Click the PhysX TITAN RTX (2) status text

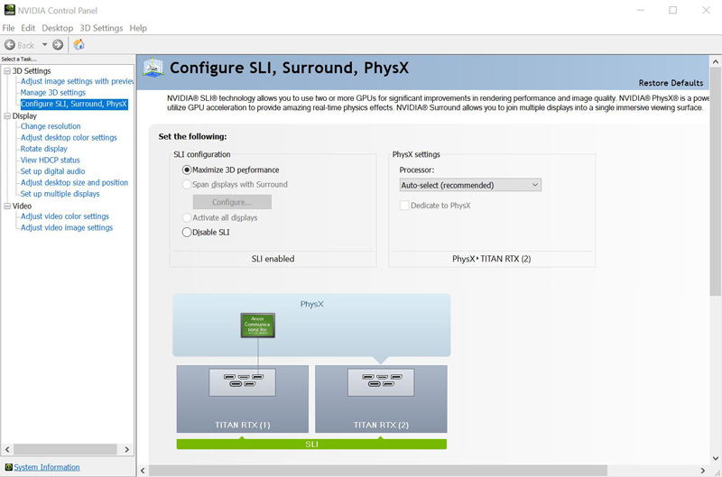(491, 259)
